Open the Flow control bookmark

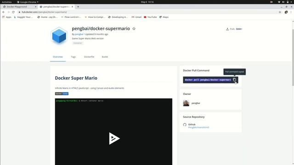click(71, 17)
